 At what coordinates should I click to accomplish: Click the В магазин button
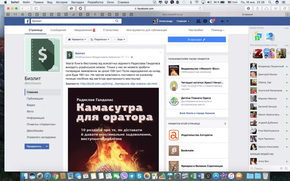click(197, 39)
